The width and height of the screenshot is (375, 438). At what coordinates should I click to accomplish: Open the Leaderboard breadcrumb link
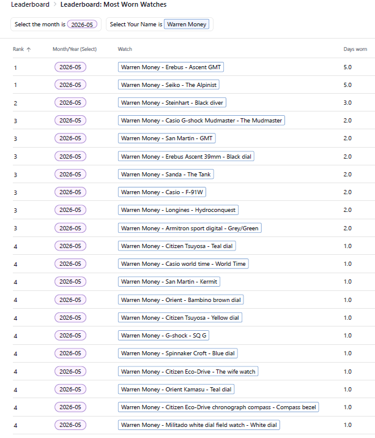30,4
